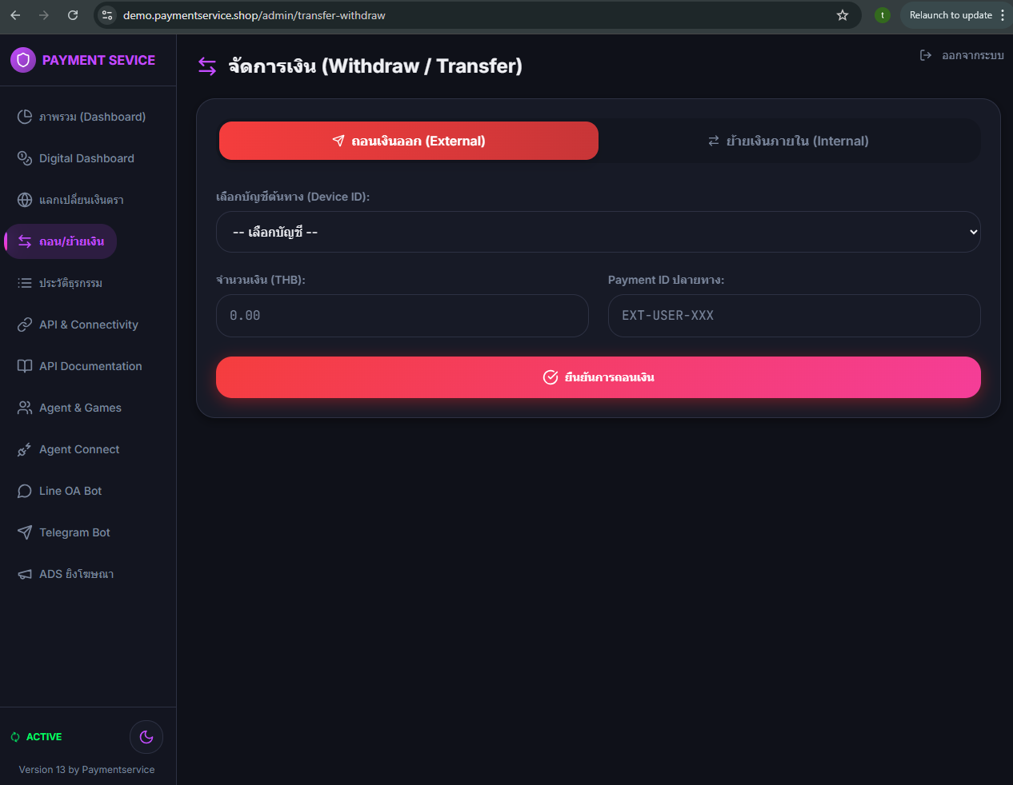The height and width of the screenshot is (785, 1013).
Task: Click the API & Connectivity link icon
Action: [25, 325]
